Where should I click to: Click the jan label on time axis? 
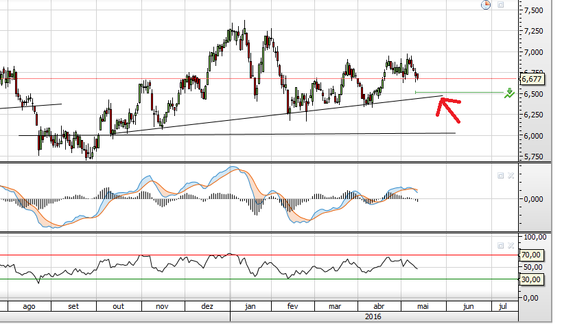click(x=250, y=306)
